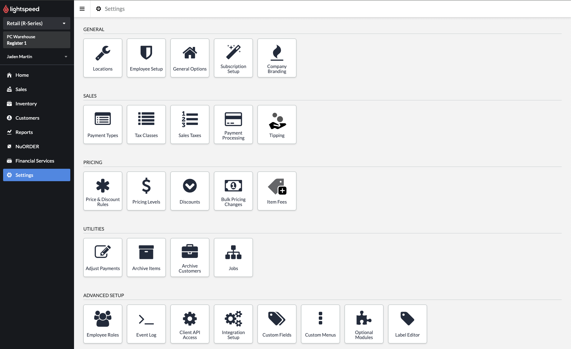Click the Optional Modules puzzle icon
This screenshot has width=571, height=349.
point(364,319)
